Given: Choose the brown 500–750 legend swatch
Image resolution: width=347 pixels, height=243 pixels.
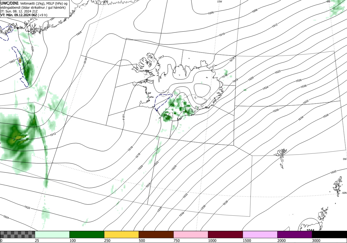Looking at the screenshot, I should pyautogui.click(x=156, y=234).
